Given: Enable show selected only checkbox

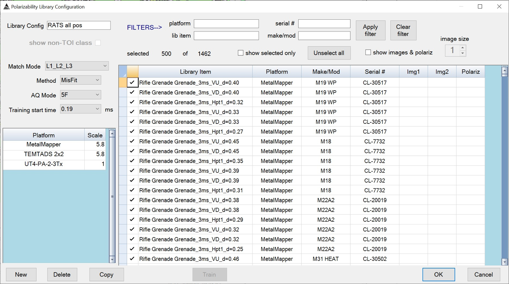Looking at the screenshot, I should click(241, 53).
